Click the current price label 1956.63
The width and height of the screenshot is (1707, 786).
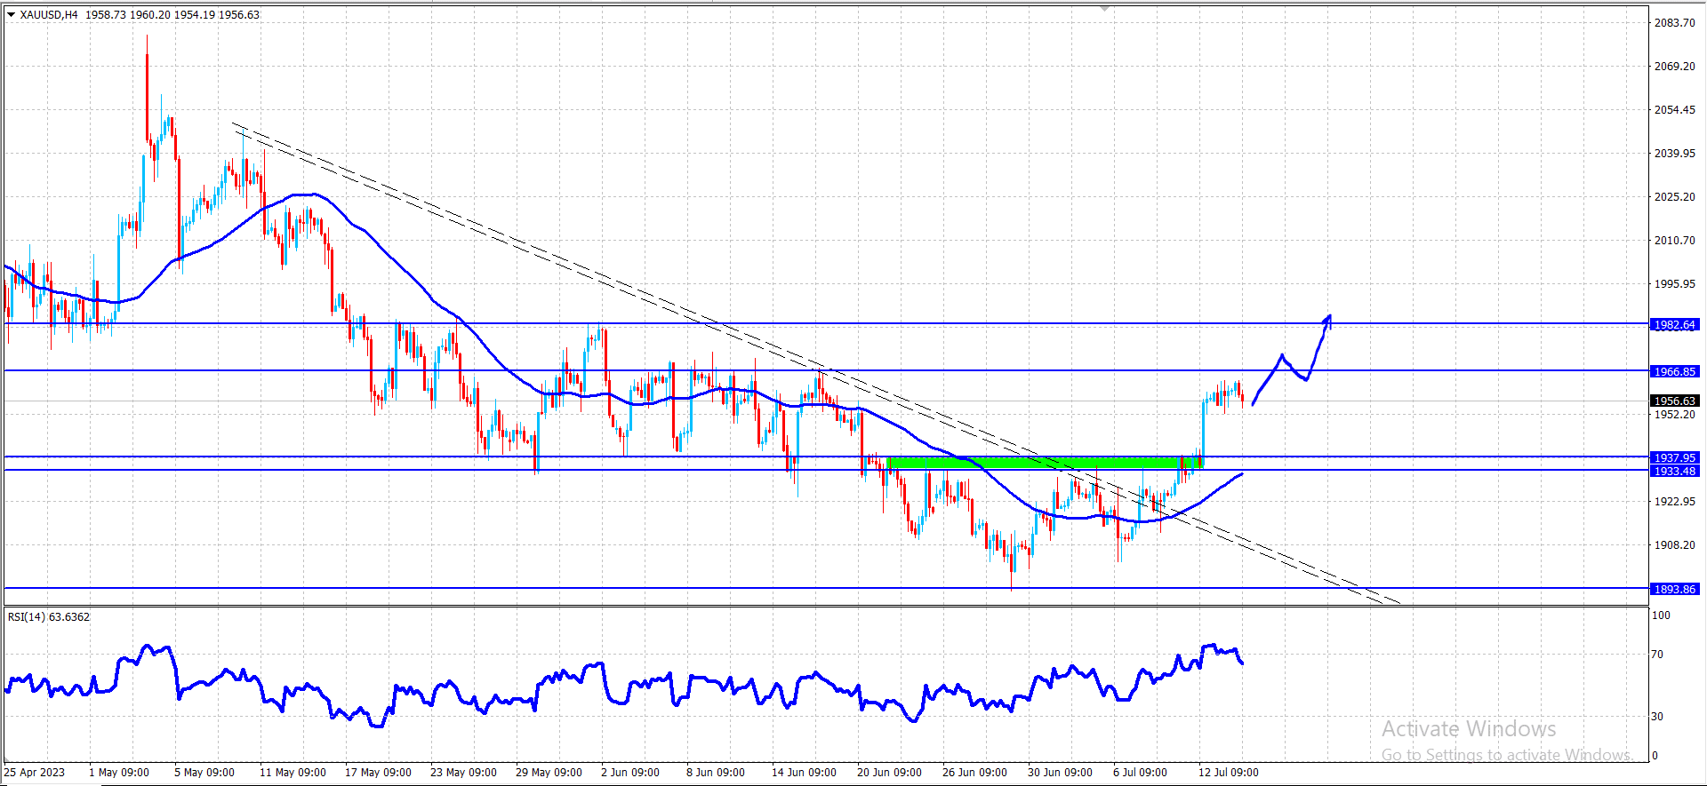[x=1675, y=401]
